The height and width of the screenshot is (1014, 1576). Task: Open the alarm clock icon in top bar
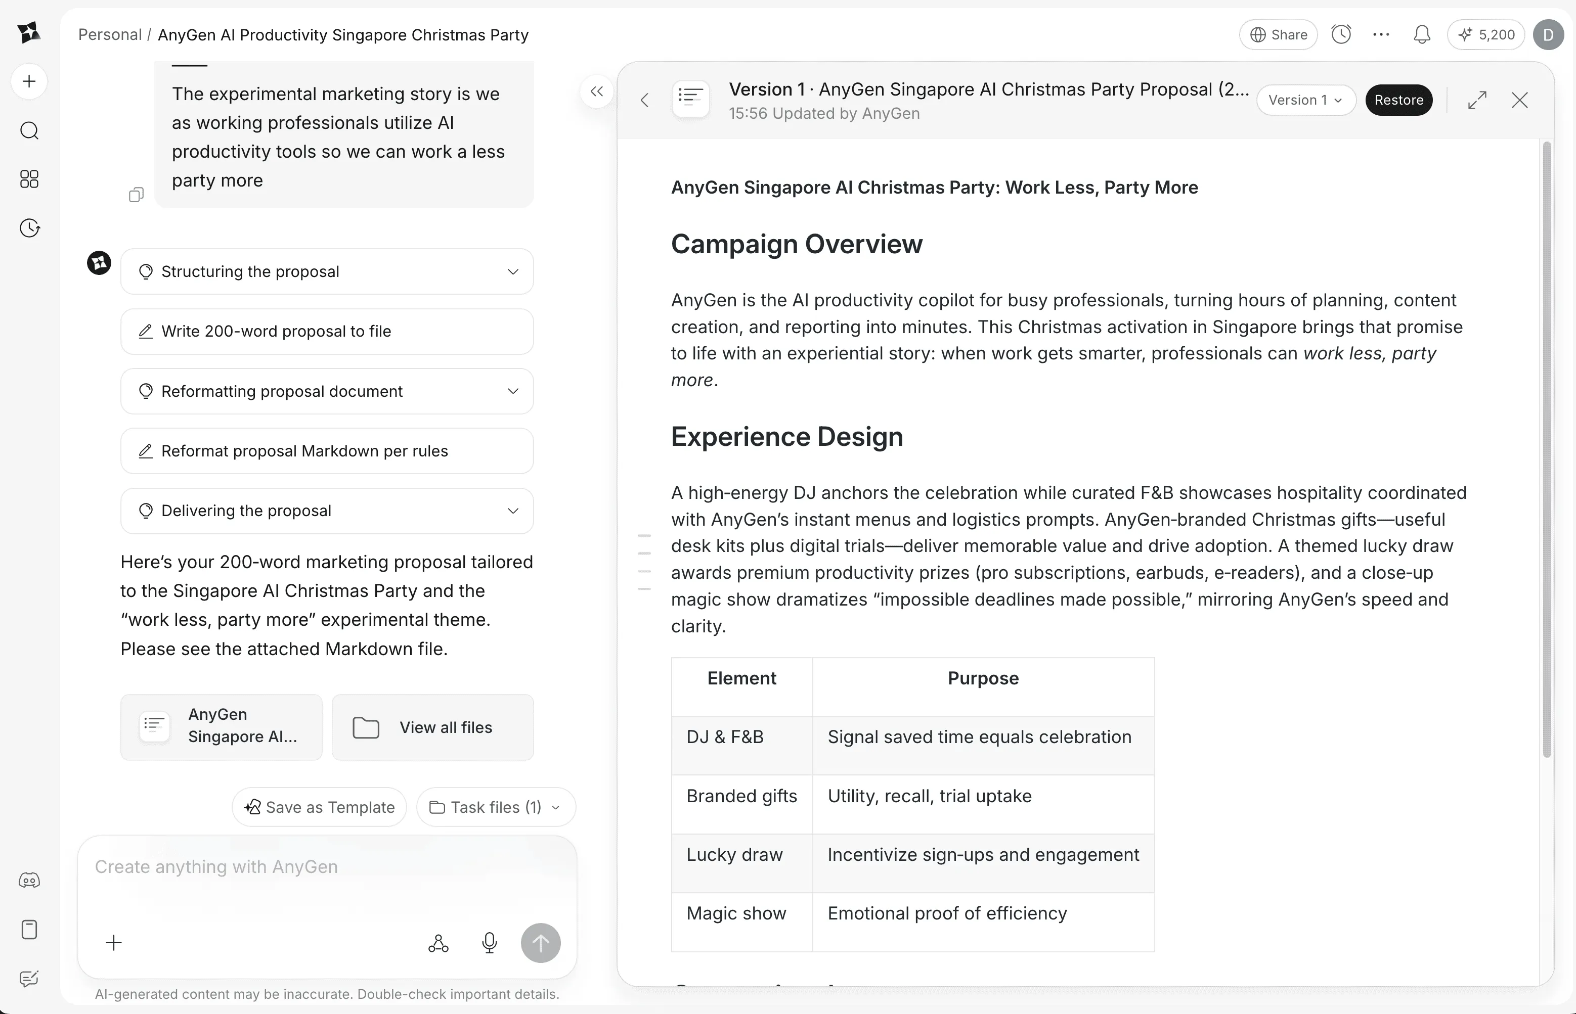pyautogui.click(x=1341, y=34)
